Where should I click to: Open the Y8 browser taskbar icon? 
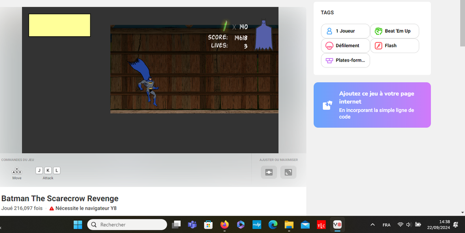[x=337, y=225]
